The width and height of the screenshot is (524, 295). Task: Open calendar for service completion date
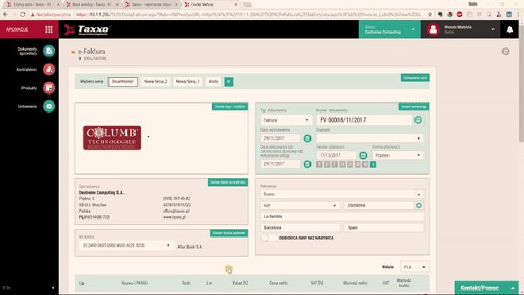click(307, 164)
